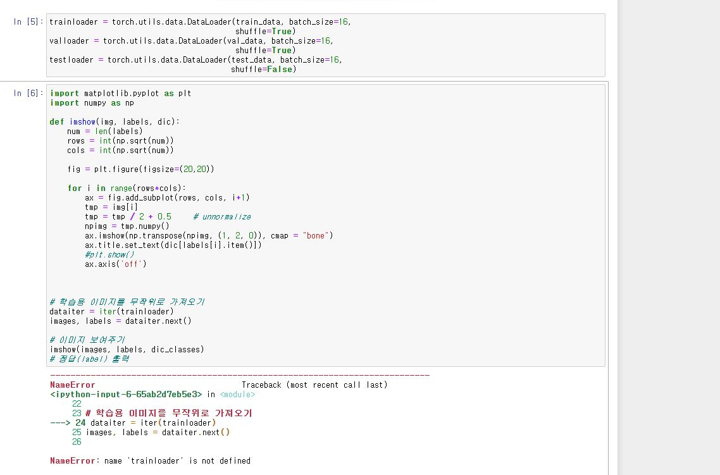Place cursor on import matplotlib.pyplot line
The image size is (720, 475).
120,94
